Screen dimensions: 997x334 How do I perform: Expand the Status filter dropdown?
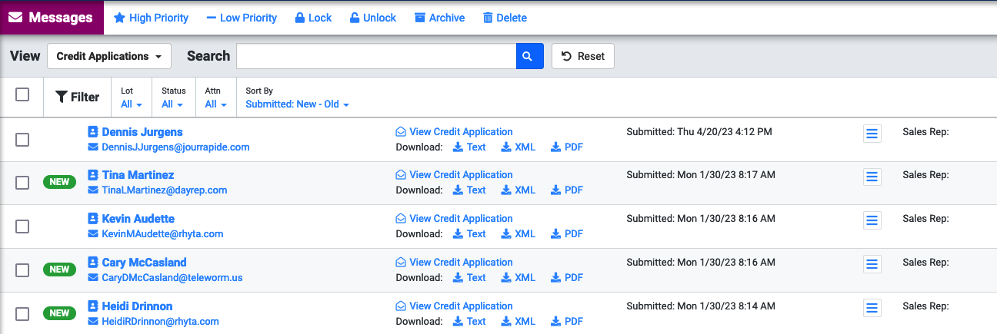(173, 104)
